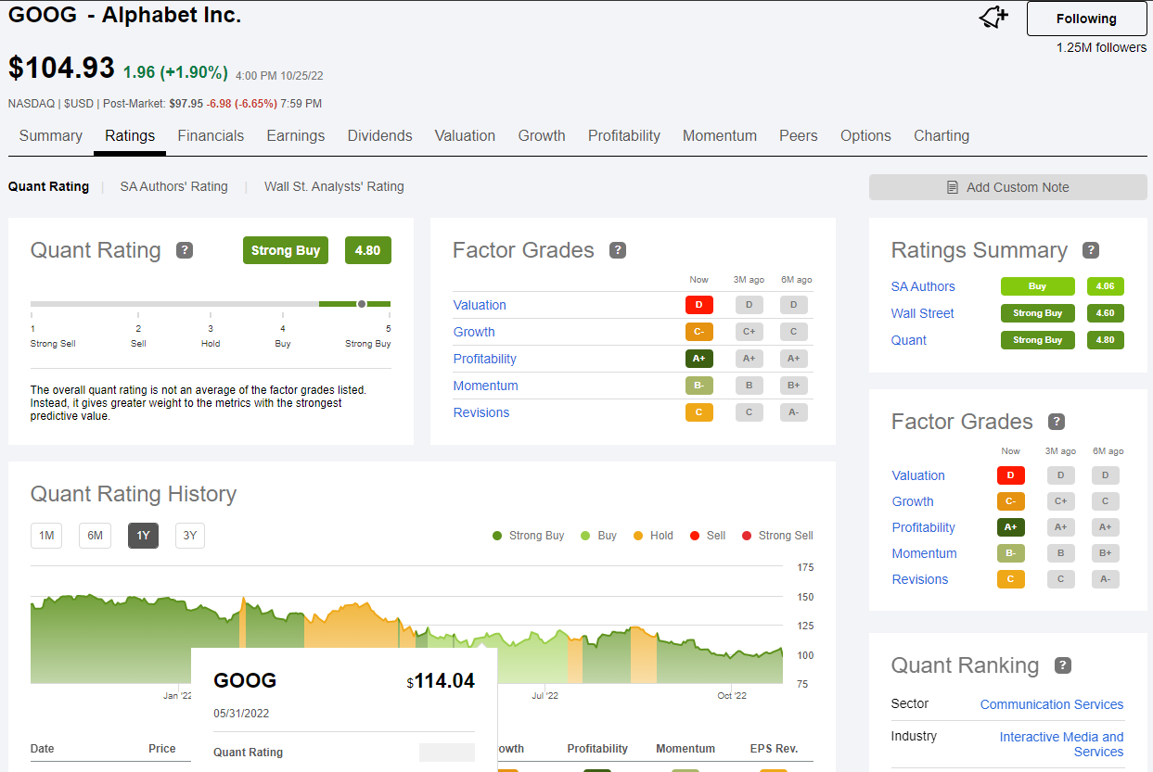
Task: Select Wall St. Analysts' Rating sub-tab
Action: click(334, 186)
